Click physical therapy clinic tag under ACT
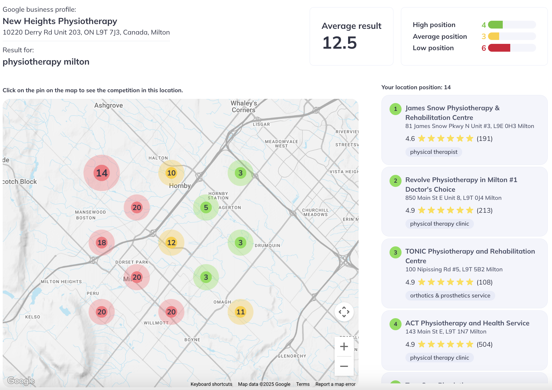 439,358
